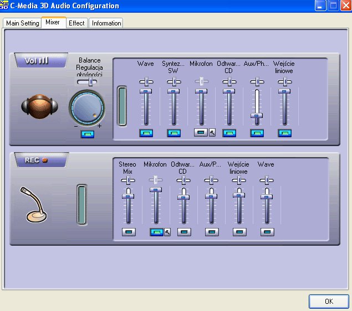Select Wave recording source button
Image resolution: width=352 pixels, height=311 pixels.
[x=267, y=232]
